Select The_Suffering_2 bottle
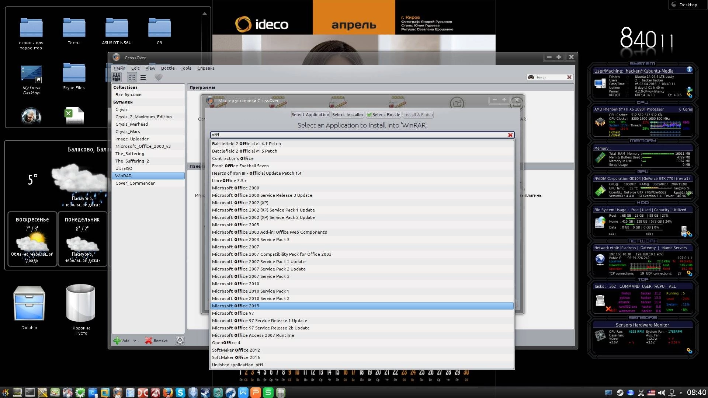 click(x=148, y=161)
